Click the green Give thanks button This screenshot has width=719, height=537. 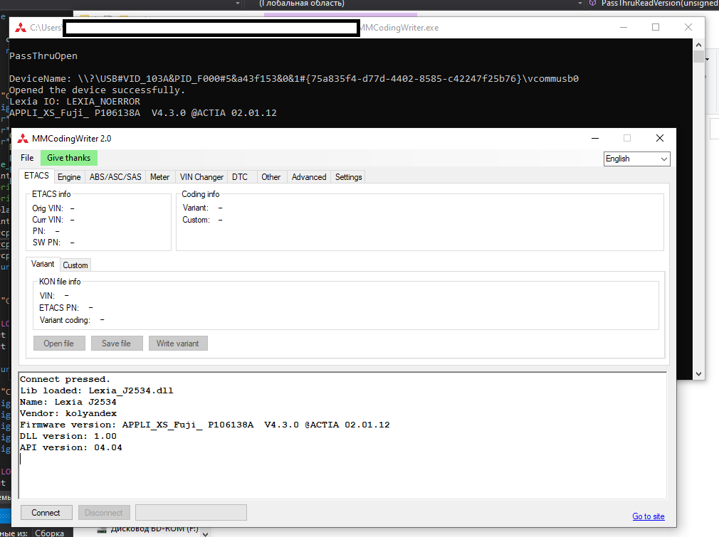(x=69, y=158)
